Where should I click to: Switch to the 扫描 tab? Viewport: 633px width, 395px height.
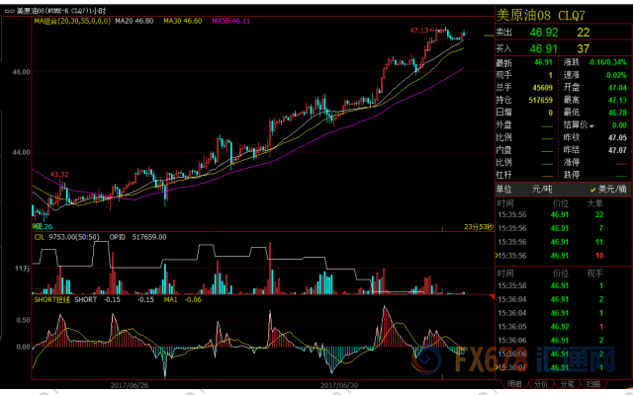click(593, 384)
